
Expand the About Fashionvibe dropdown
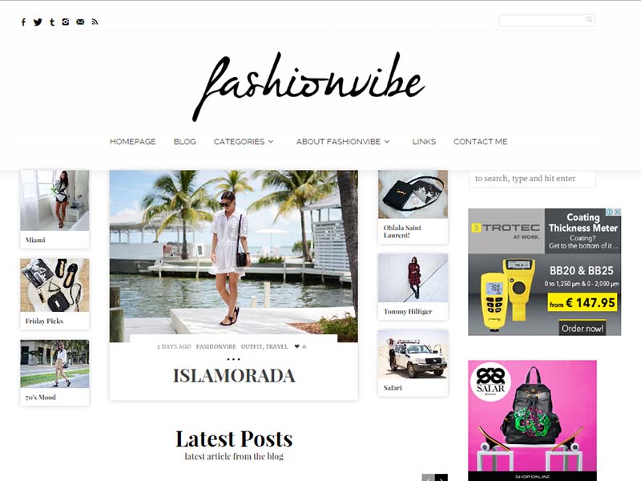click(x=343, y=142)
